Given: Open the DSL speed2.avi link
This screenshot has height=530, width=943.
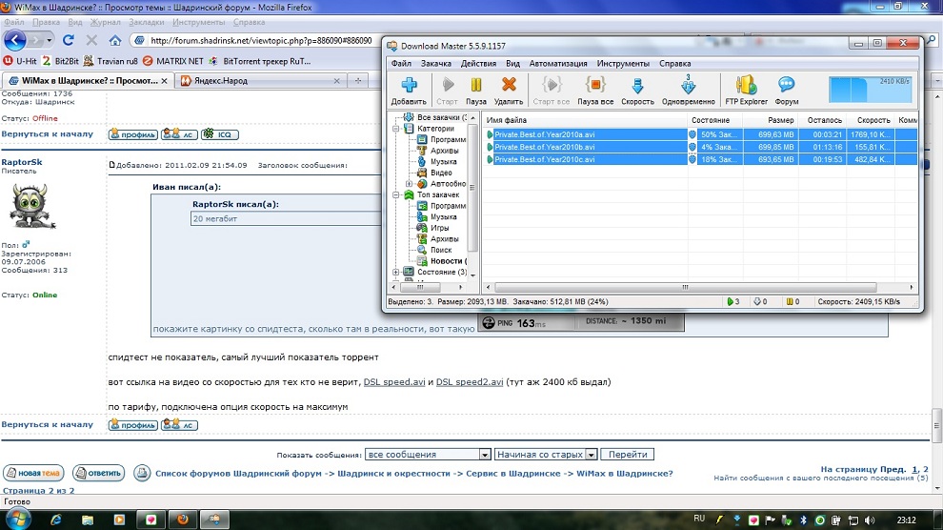Looking at the screenshot, I should click(x=469, y=382).
